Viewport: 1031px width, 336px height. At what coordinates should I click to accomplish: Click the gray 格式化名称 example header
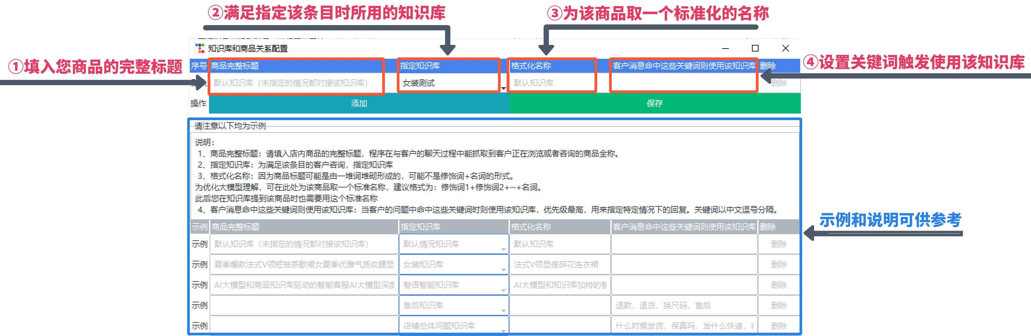click(x=560, y=227)
